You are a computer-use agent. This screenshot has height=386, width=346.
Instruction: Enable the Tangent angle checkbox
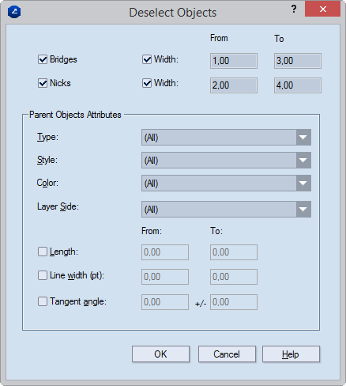(43, 301)
